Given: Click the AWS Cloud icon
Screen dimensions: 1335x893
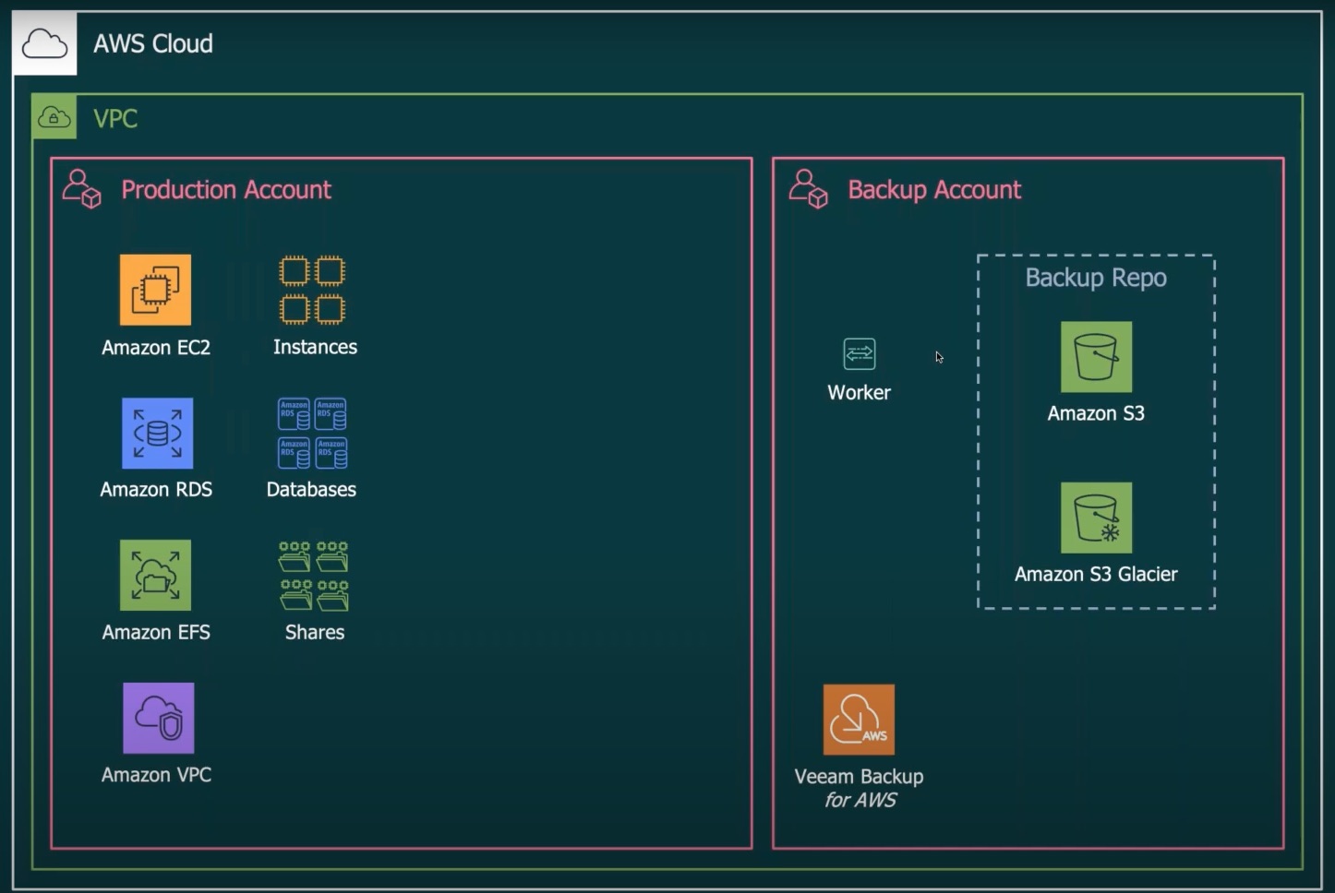Looking at the screenshot, I should click(44, 43).
